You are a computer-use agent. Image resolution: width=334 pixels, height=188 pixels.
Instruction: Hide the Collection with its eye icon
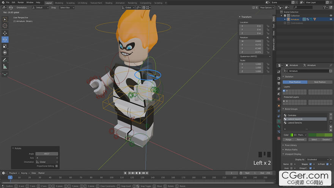[331, 16]
